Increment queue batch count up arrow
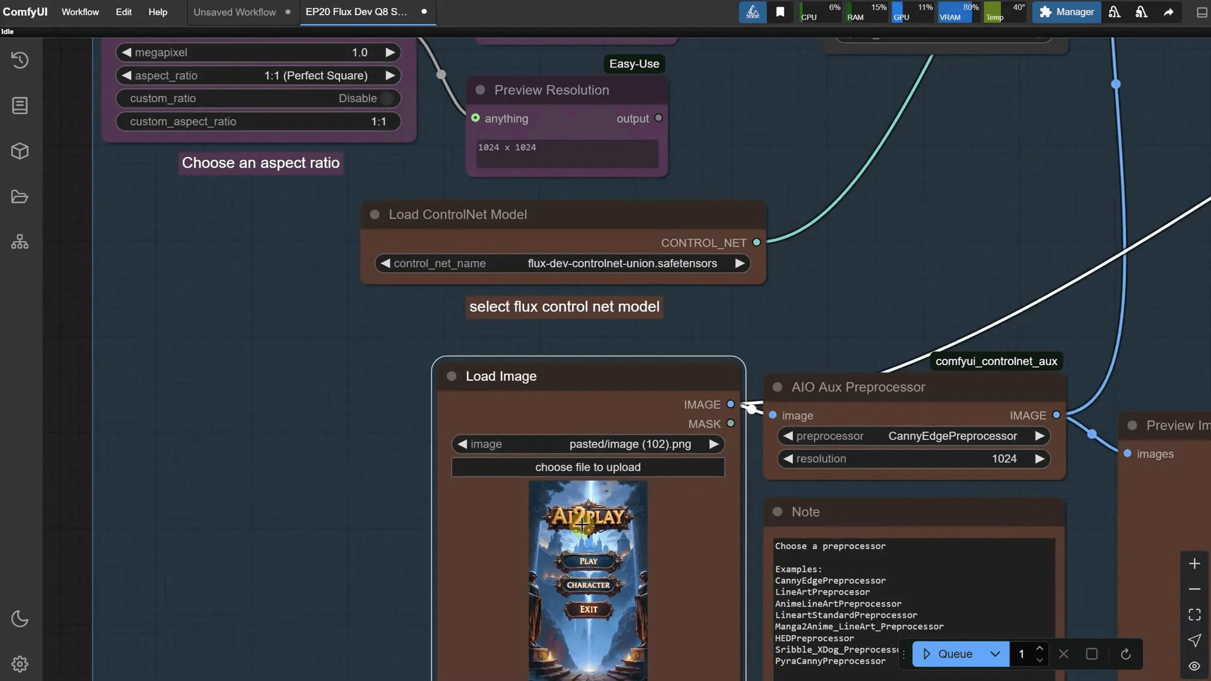Screen dimensions: 1211x681 click(1039, 648)
